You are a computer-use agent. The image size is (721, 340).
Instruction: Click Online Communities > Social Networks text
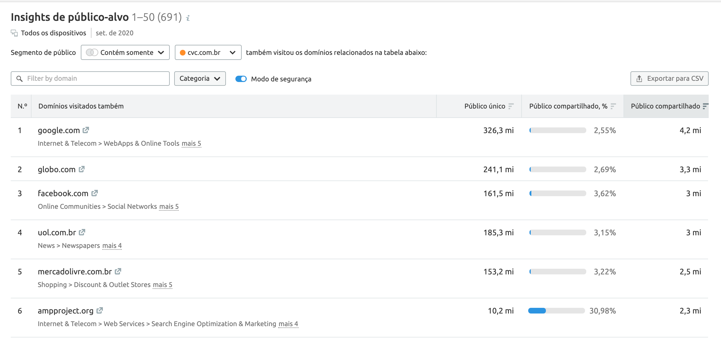pos(97,207)
